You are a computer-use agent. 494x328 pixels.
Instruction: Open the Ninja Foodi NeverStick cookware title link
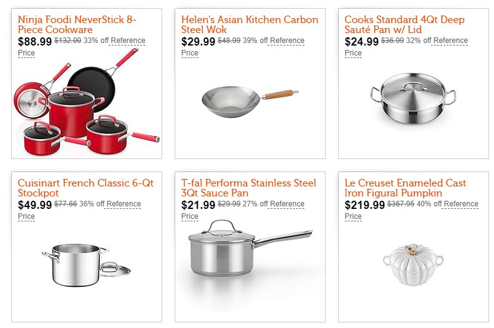[x=77, y=24]
